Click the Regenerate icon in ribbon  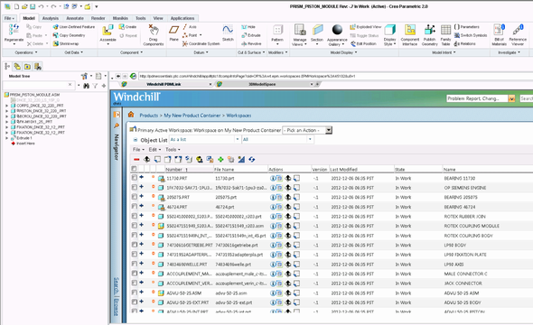[14, 30]
